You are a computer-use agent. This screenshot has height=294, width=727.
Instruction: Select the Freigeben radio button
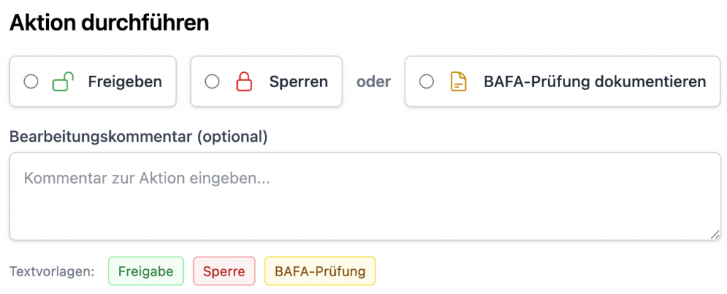[31, 82]
